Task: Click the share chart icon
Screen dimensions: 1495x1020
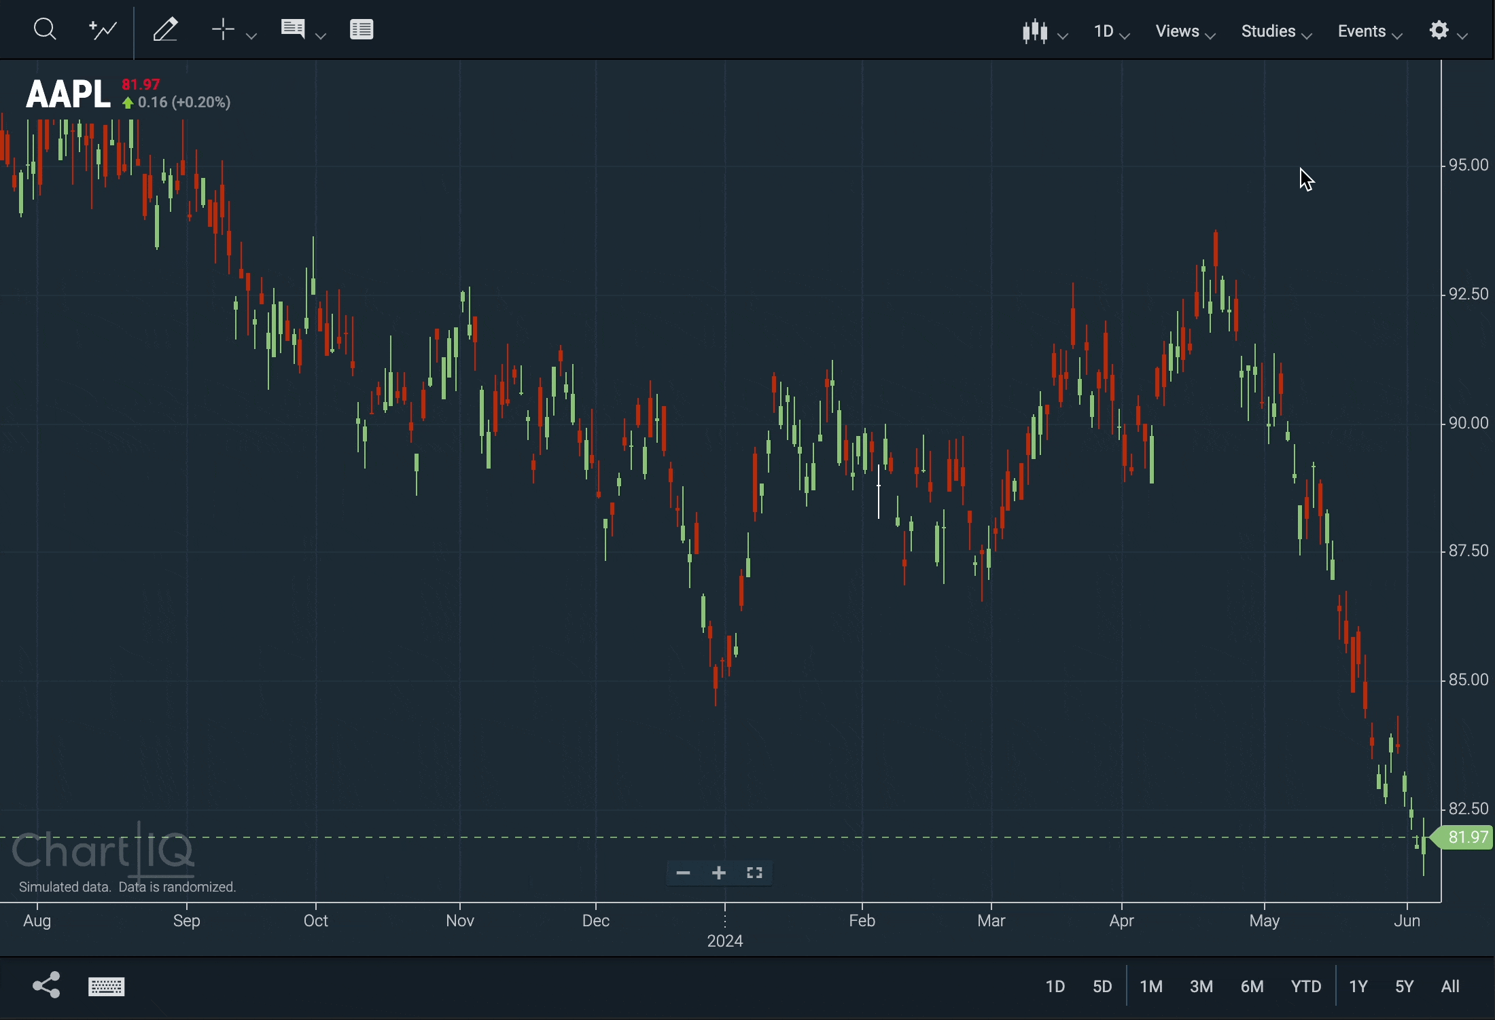Action: click(46, 985)
